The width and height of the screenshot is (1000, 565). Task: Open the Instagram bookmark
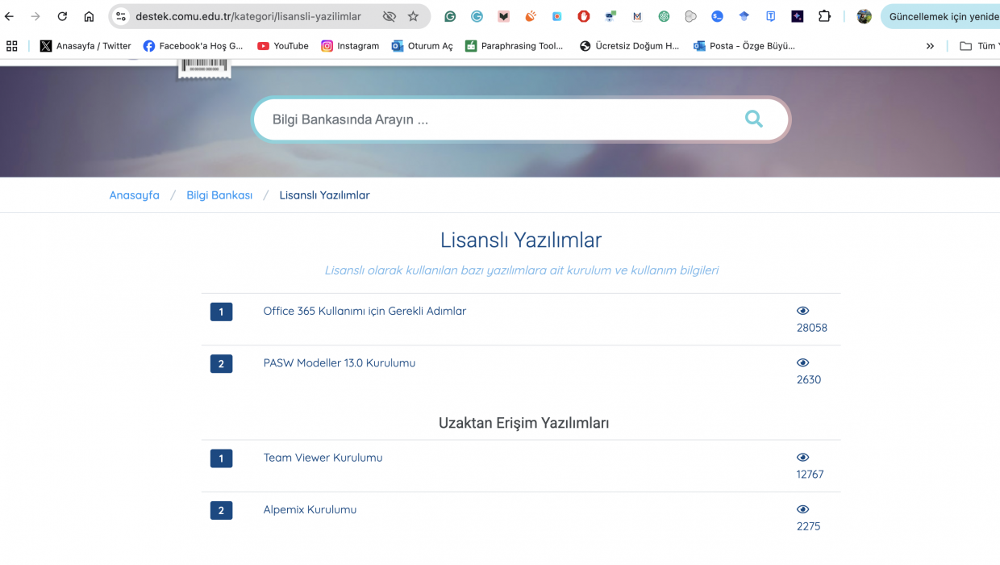coord(350,46)
